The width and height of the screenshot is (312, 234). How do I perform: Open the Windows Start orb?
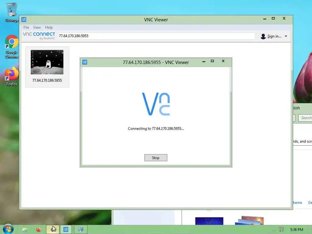(x=8, y=229)
